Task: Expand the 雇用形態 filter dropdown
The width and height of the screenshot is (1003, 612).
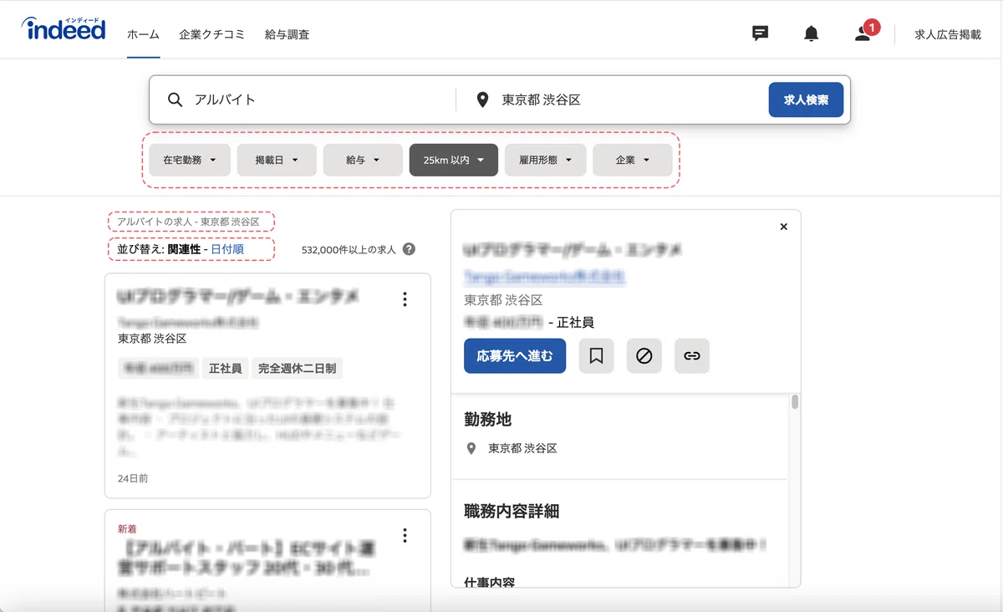Action: [x=545, y=160]
